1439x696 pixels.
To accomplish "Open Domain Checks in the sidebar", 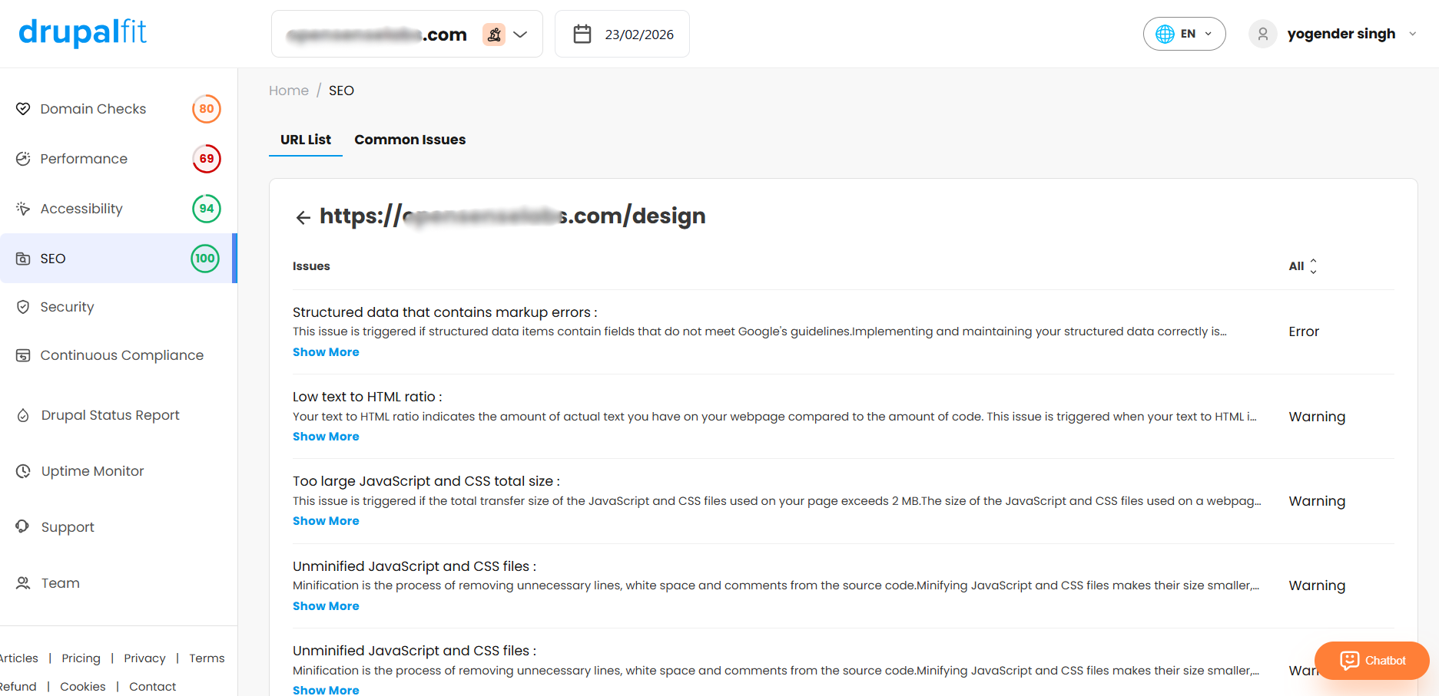I will [x=93, y=109].
